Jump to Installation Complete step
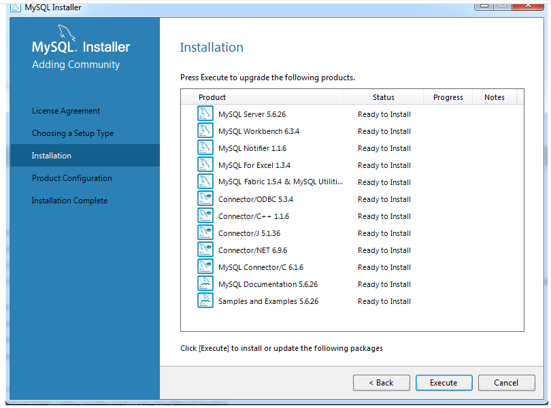Viewport: 551px width, 408px height. pyautogui.click(x=69, y=201)
